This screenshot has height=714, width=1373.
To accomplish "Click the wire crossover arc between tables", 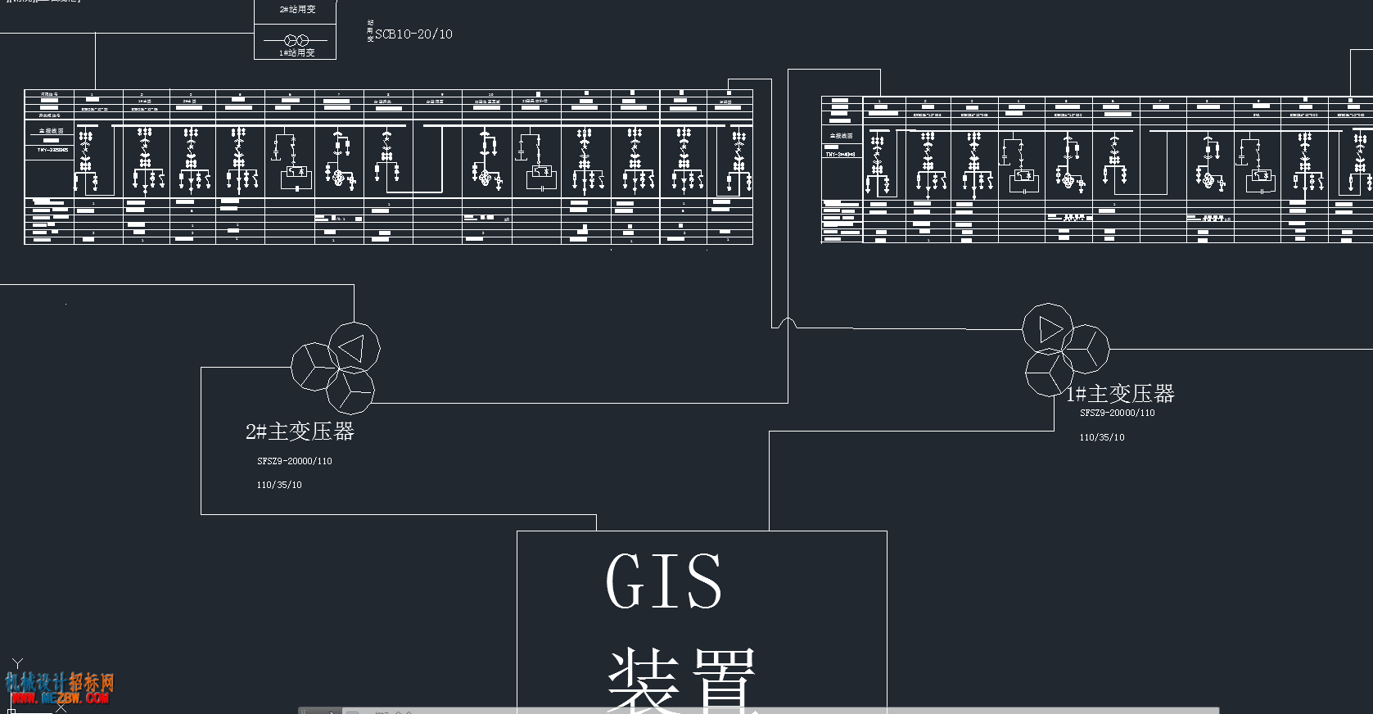I will click(x=788, y=323).
